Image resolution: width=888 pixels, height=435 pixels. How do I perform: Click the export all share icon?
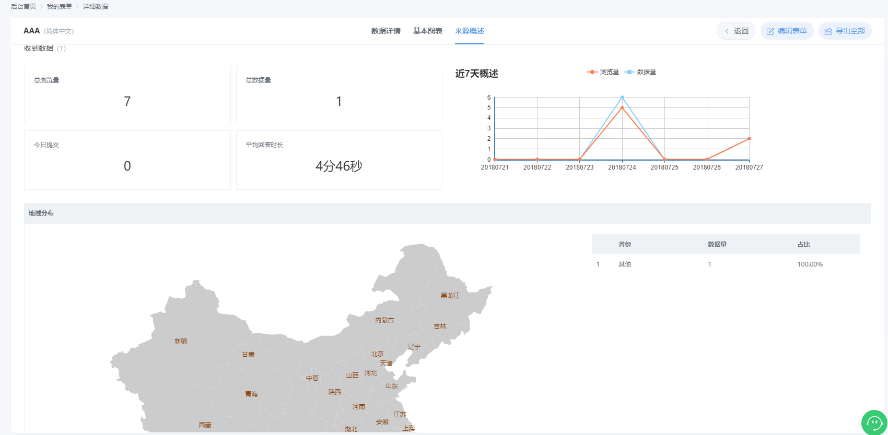point(828,31)
